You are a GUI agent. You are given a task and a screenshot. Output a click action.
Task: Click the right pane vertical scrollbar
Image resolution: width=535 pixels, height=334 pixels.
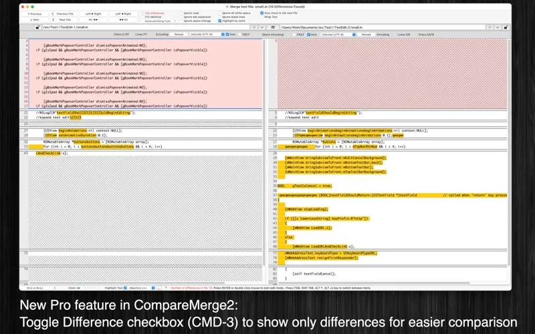coord(509,153)
